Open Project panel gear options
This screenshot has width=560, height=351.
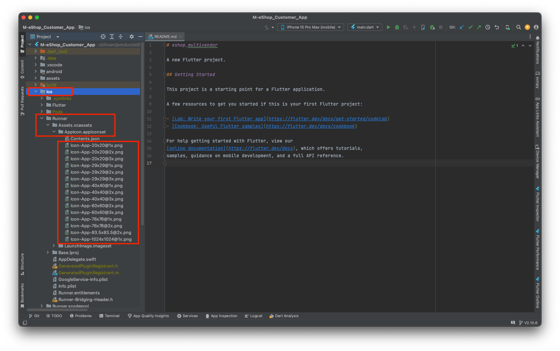(x=132, y=37)
